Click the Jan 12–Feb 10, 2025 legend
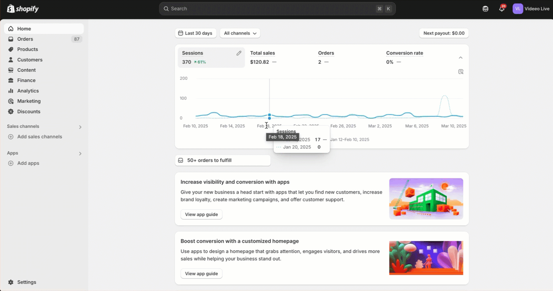553x291 pixels. [350, 140]
